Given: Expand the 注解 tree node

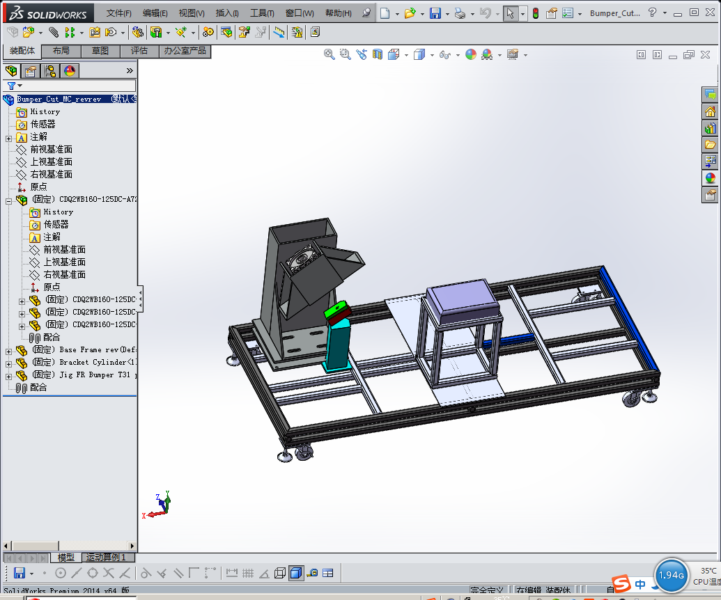Looking at the screenshot, I should point(9,139).
